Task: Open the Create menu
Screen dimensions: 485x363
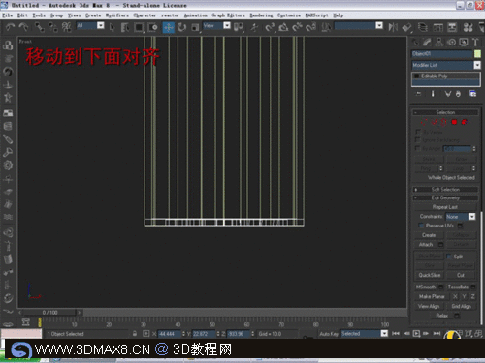Action: click(x=93, y=15)
